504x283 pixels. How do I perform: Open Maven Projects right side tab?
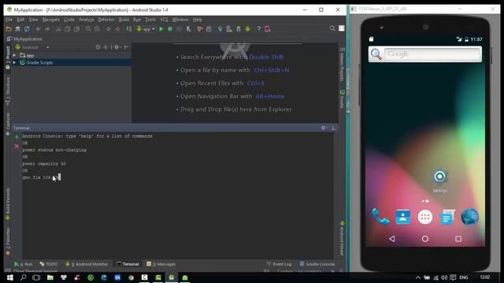pos(342,64)
